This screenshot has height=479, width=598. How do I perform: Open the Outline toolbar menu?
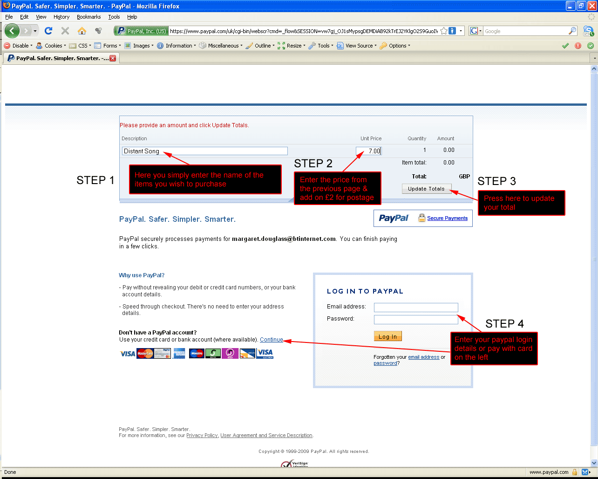260,46
